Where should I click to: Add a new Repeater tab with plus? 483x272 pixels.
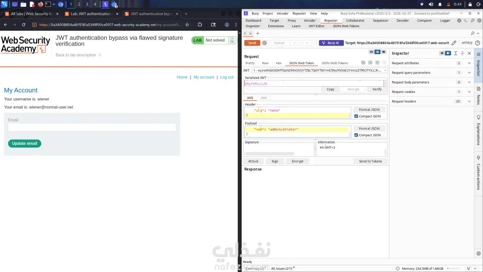pos(258,34)
